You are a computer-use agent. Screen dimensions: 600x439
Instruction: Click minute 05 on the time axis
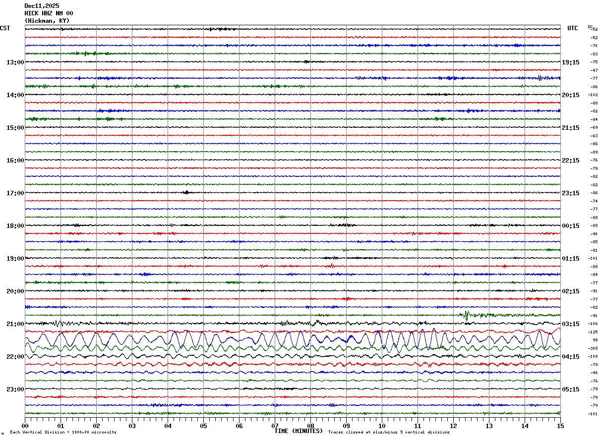coord(203,426)
